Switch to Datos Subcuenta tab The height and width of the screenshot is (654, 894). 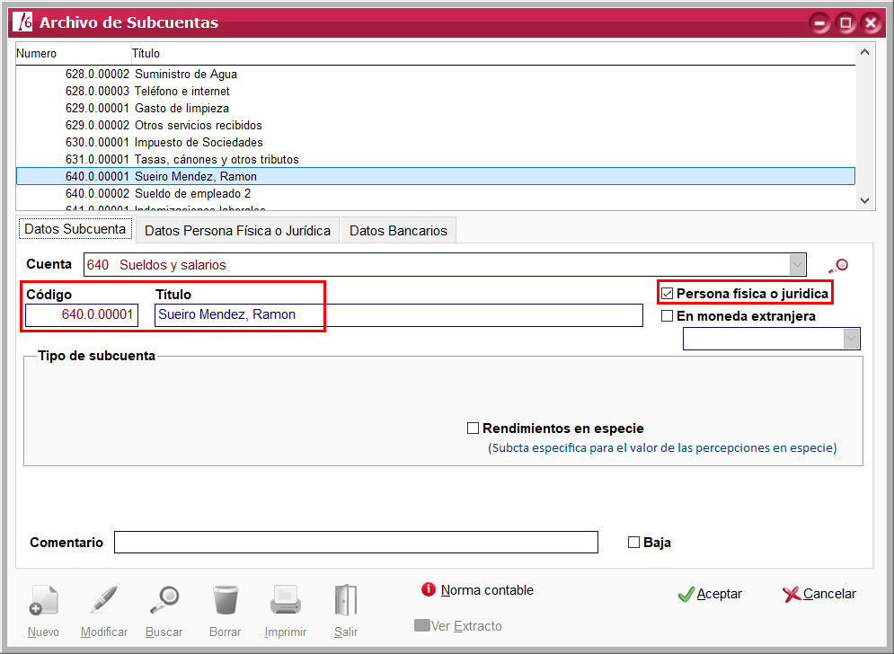pos(75,229)
